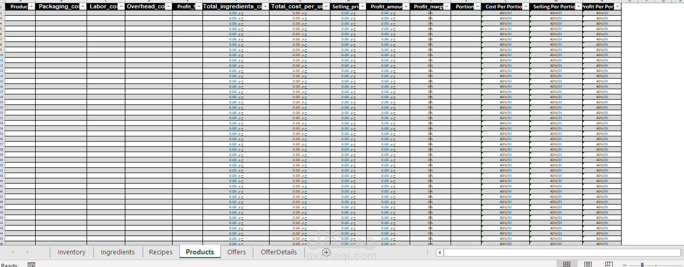Add a new sheet with the plus button
684x267 pixels.
coord(326,252)
